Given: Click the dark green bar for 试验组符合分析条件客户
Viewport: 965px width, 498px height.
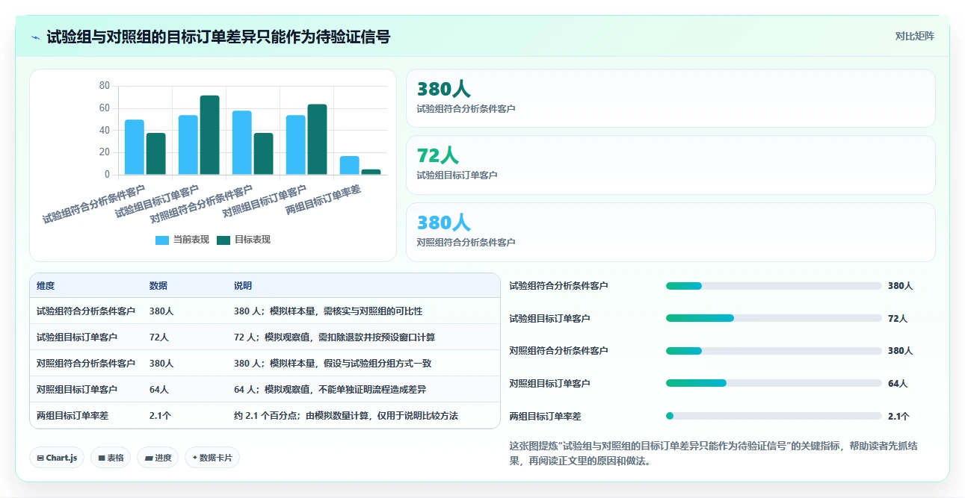Looking at the screenshot, I should tap(155, 154).
